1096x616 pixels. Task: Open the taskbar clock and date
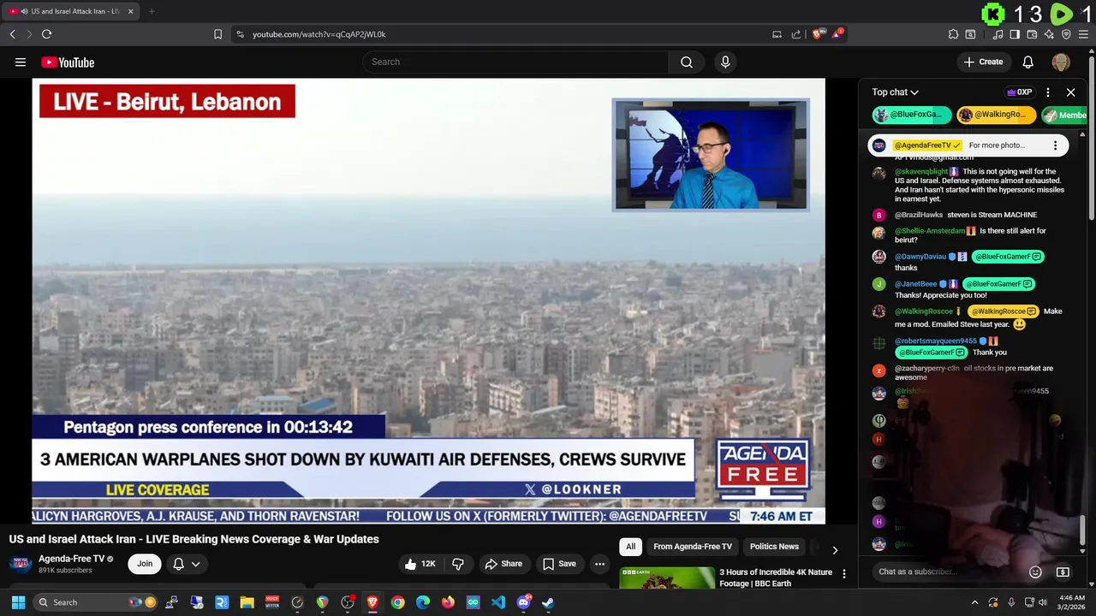[x=1071, y=602]
